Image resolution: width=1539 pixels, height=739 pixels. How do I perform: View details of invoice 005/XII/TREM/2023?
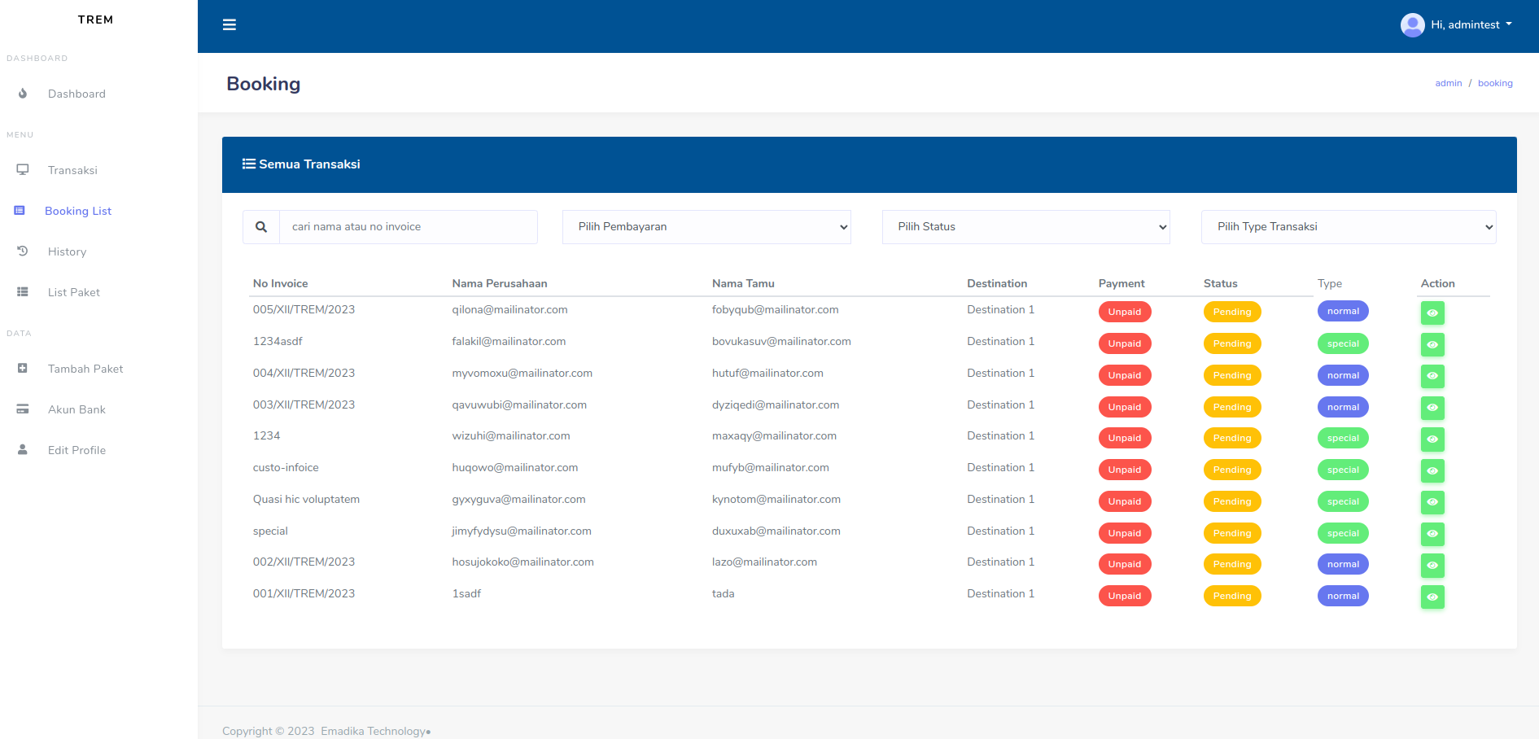[x=1432, y=313]
